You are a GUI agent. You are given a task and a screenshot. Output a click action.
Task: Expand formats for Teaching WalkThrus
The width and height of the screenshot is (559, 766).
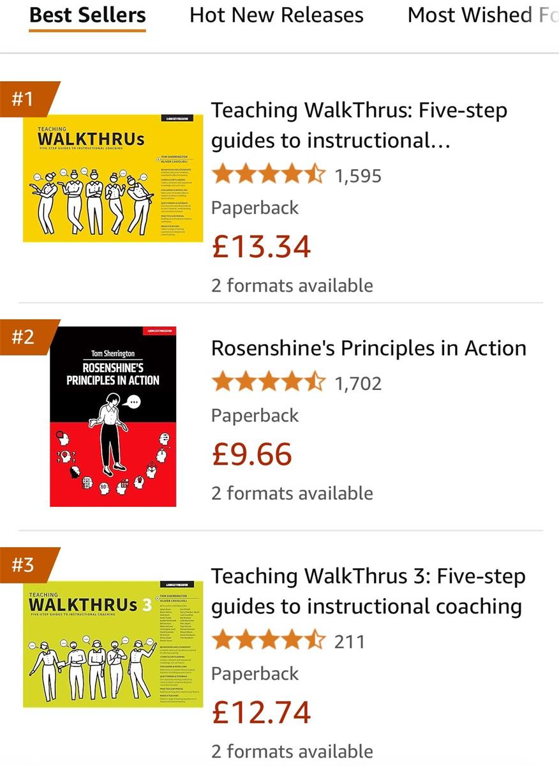click(x=292, y=285)
